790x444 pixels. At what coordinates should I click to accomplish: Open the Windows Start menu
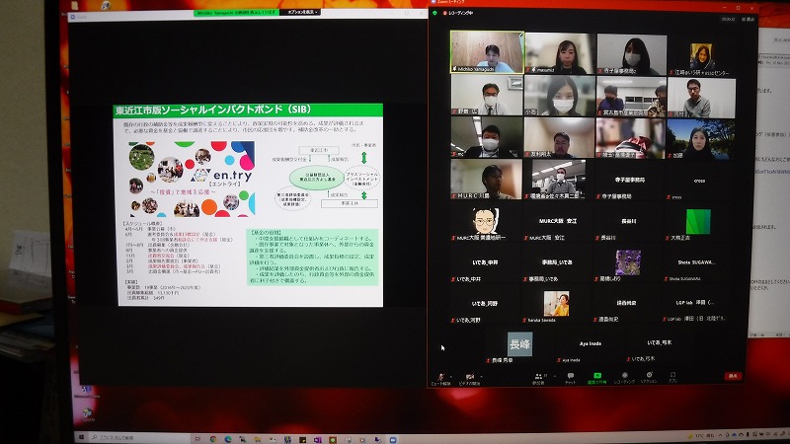[x=82, y=439]
